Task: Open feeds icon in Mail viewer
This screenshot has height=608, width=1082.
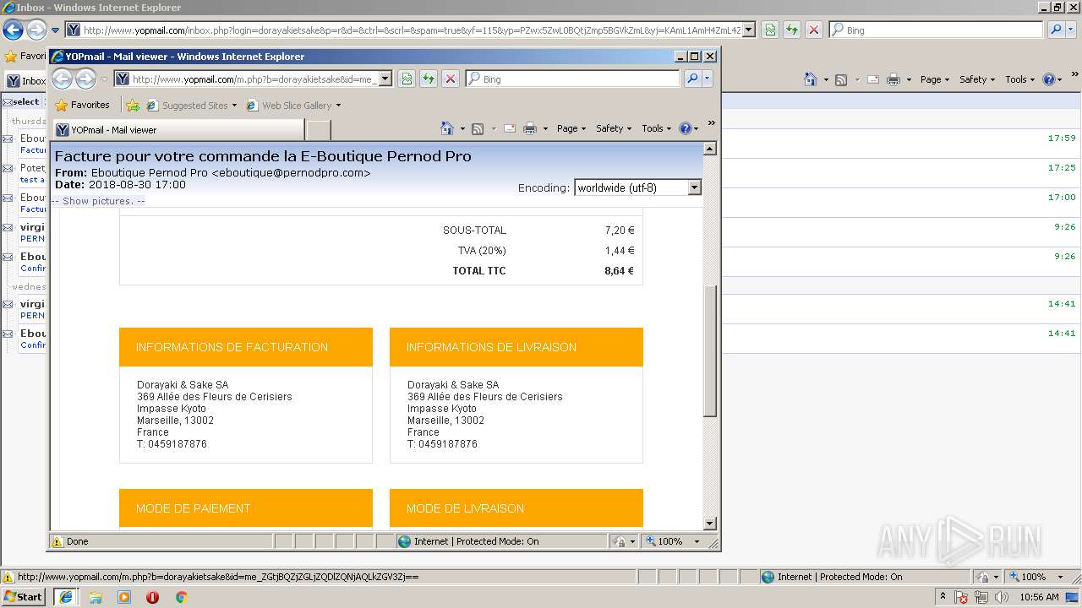Action: (478, 128)
